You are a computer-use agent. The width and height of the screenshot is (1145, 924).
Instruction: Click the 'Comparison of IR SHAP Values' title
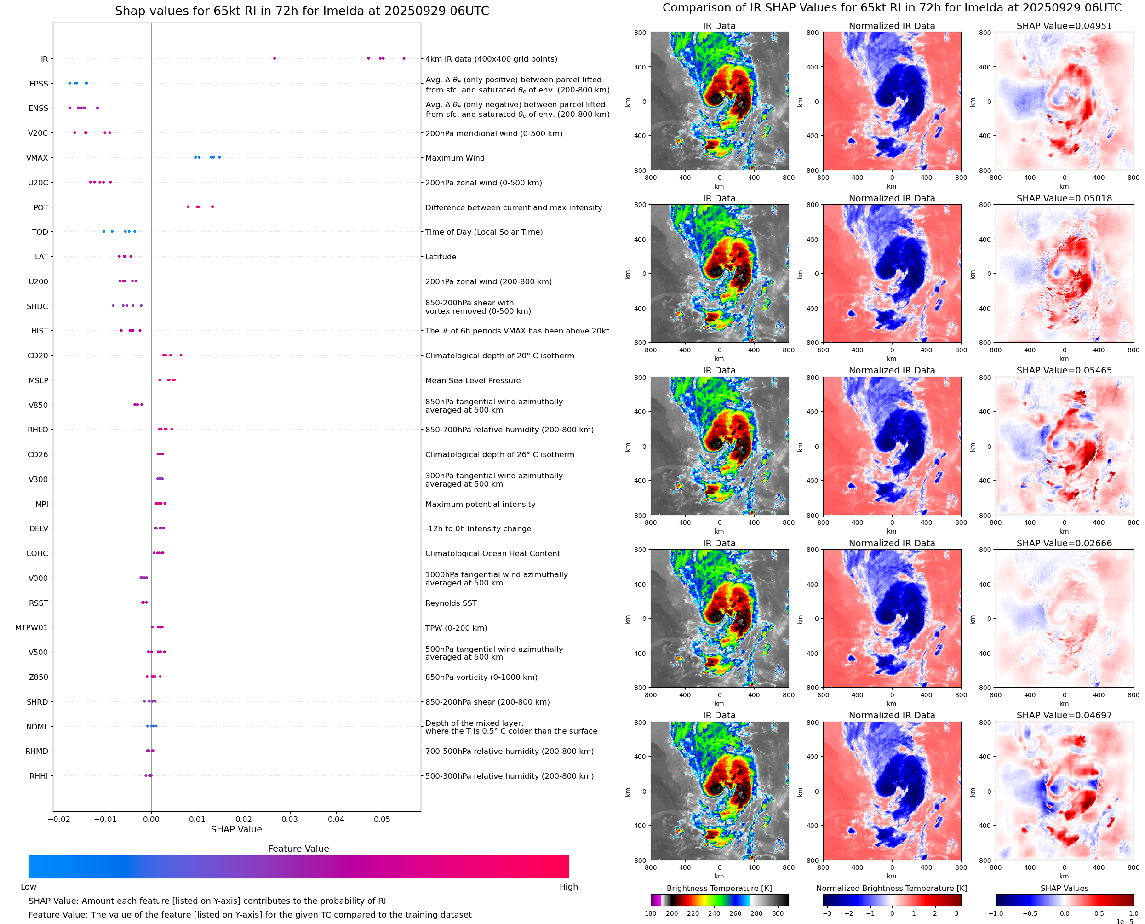(892, 8)
